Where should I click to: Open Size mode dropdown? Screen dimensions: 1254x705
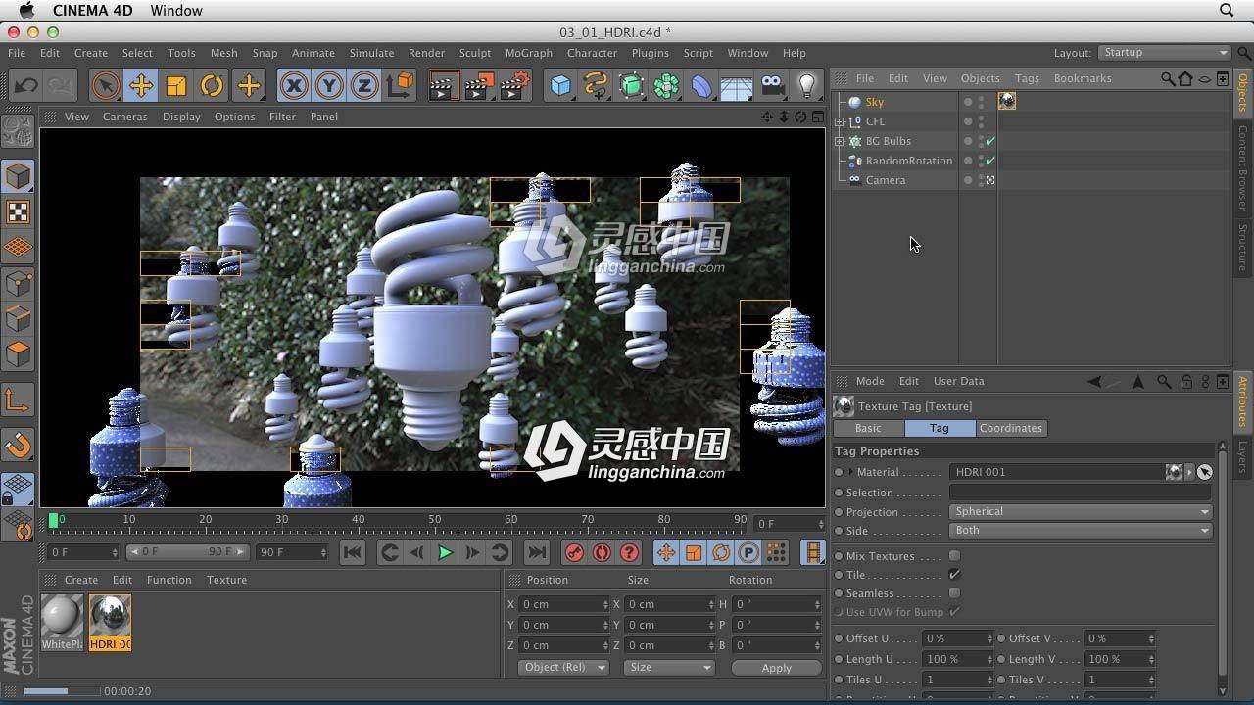click(x=670, y=667)
